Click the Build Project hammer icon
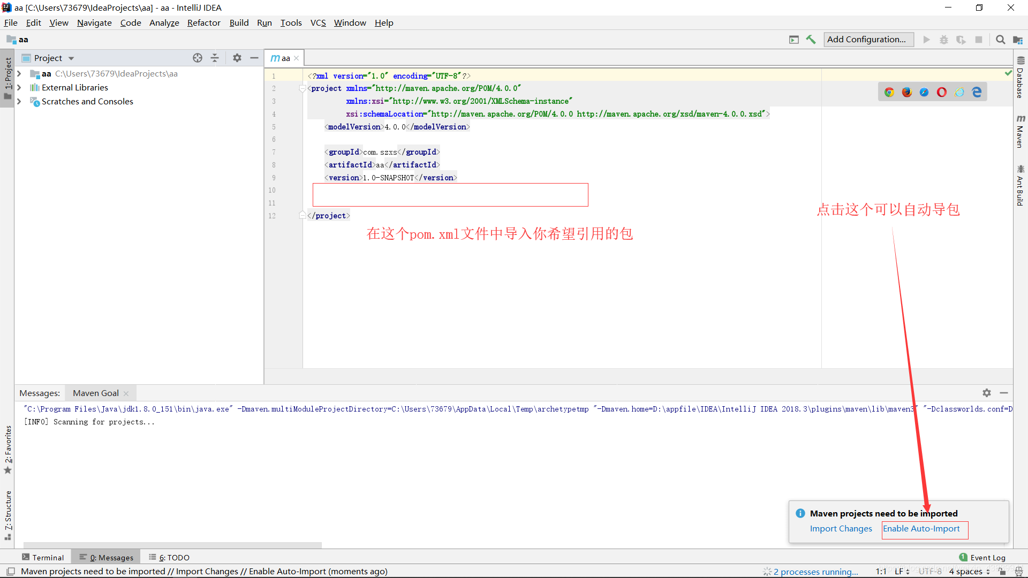The width and height of the screenshot is (1028, 578). (811, 40)
